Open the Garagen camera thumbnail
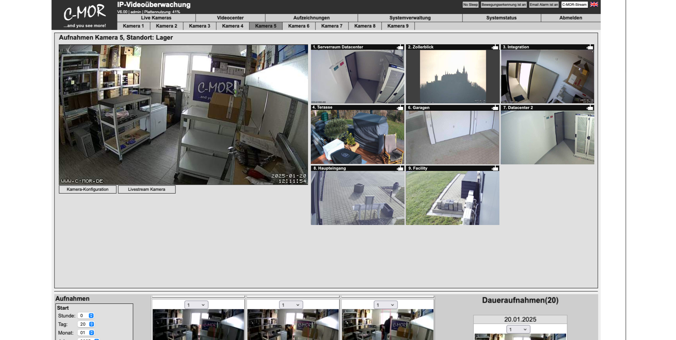Viewport: 676px width, 340px height. pos(452,137)
